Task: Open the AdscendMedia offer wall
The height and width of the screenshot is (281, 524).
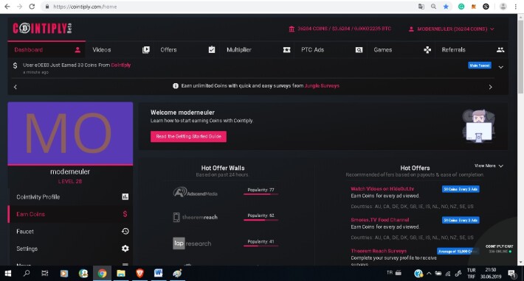Action: click(x=195, y=192)
